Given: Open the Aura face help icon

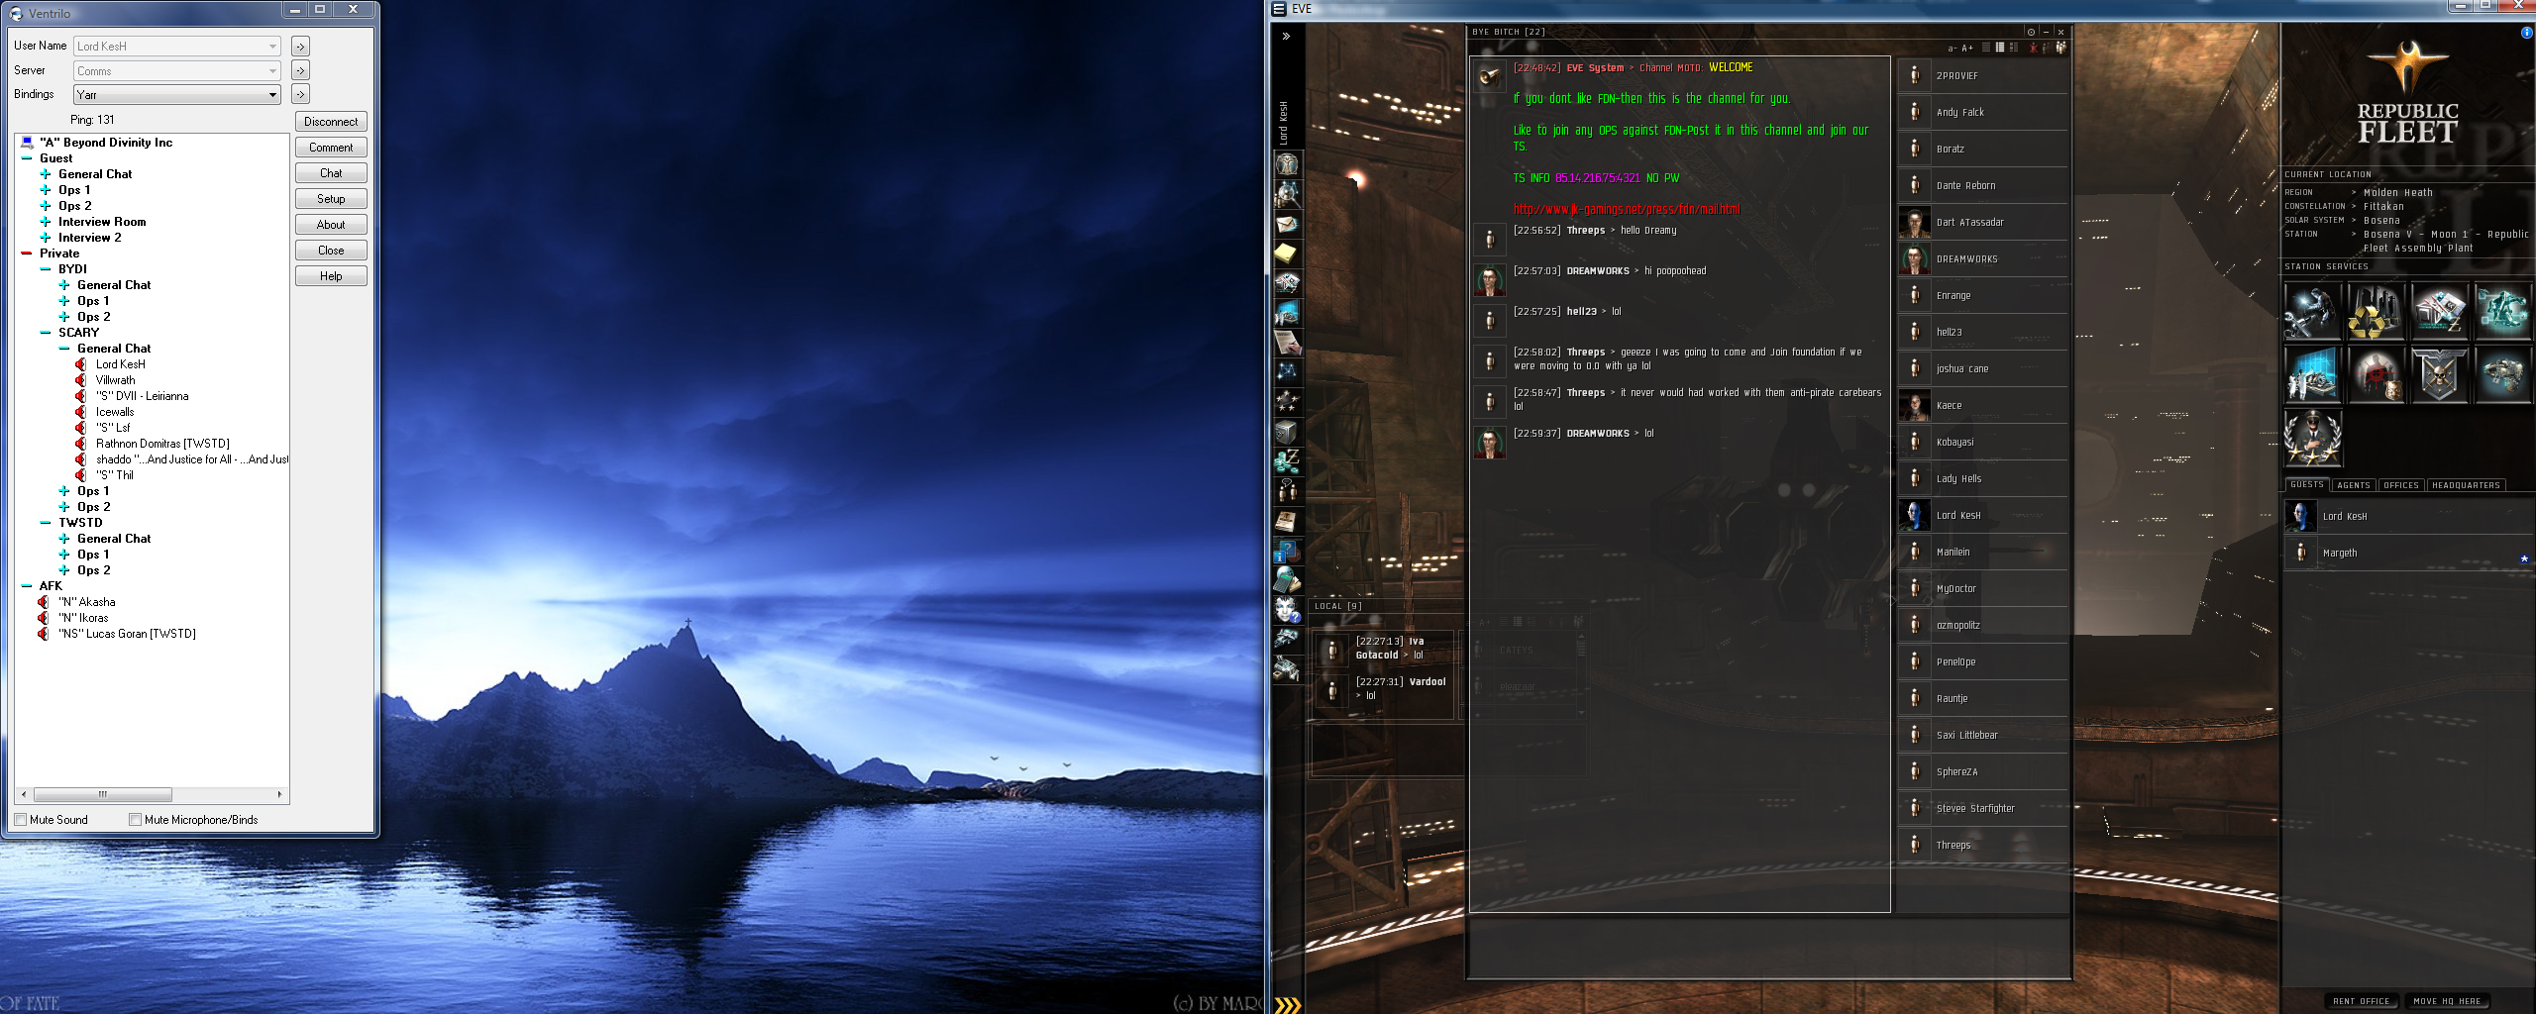Looking at the screenshot, I should tap(1287, 609).
